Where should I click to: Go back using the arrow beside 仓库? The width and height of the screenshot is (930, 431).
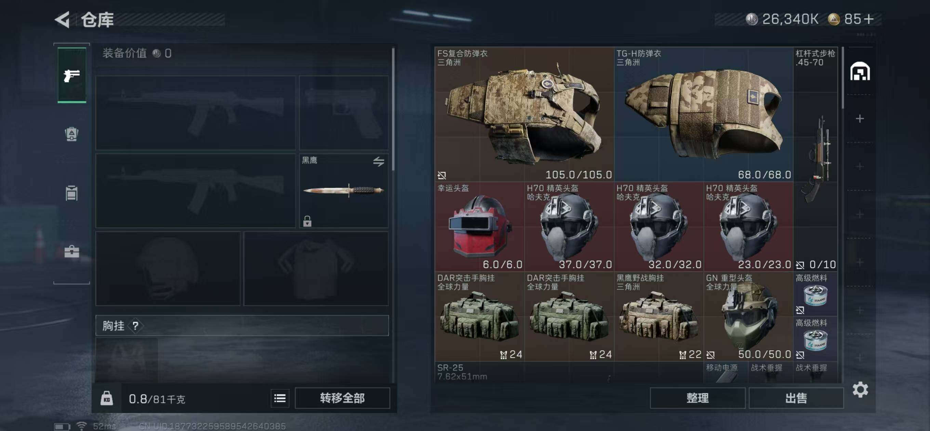click(62, 19)
